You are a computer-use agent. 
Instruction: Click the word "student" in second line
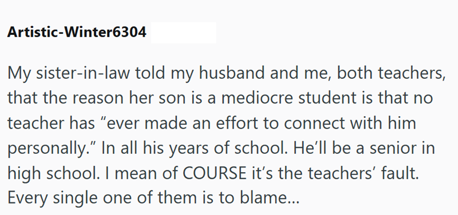pos(325,98)
